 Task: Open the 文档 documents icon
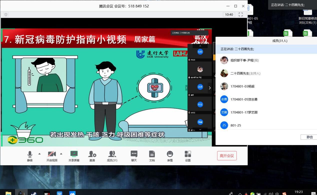(152, 156)
